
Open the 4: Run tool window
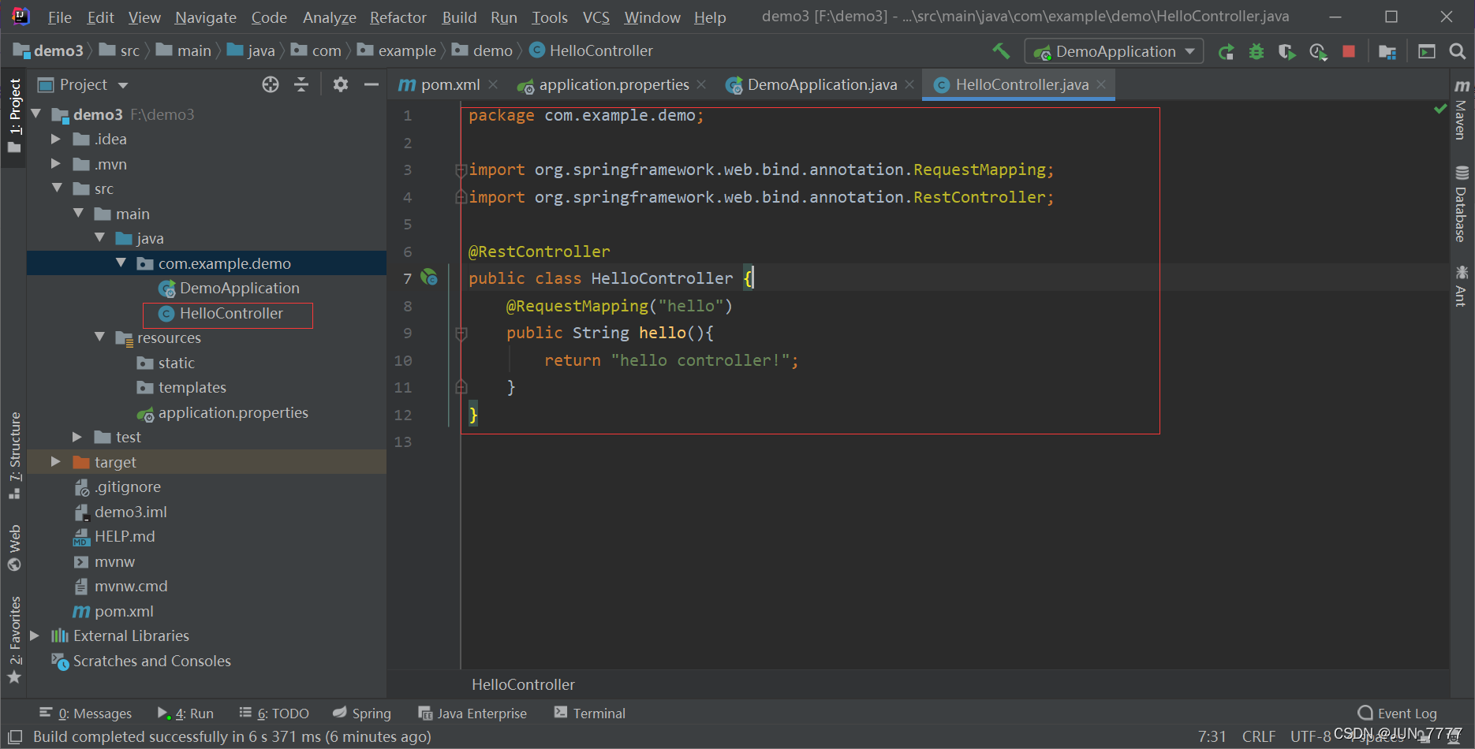pos(186,714)
